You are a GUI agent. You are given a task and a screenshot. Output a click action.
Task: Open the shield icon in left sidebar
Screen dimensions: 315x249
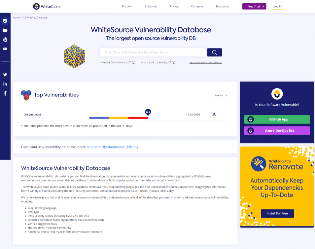pos(5,21)
